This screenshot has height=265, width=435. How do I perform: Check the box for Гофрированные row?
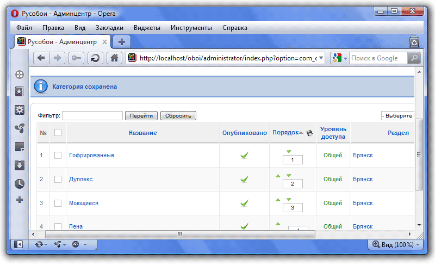pyautogui.click(x=58, y=156)
